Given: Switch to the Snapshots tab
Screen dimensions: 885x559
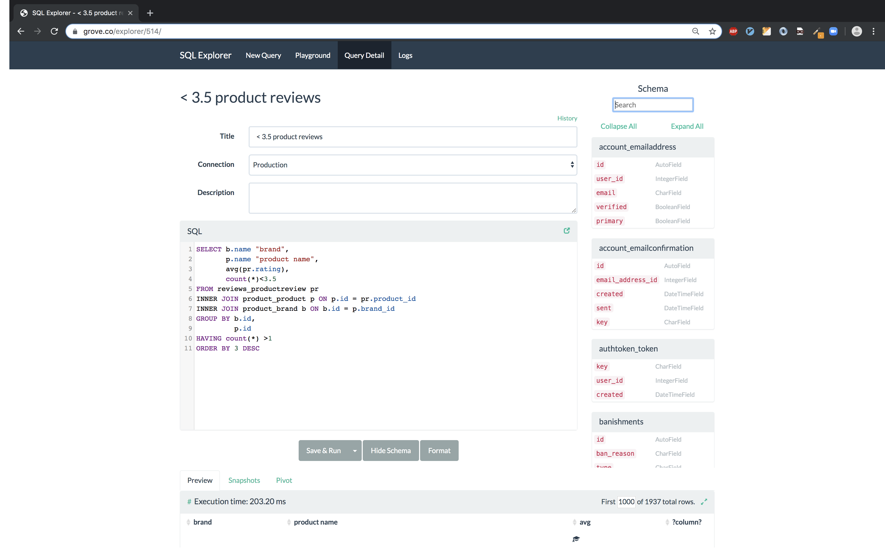Looking at the screenshot, I should [x=244, y=480].
